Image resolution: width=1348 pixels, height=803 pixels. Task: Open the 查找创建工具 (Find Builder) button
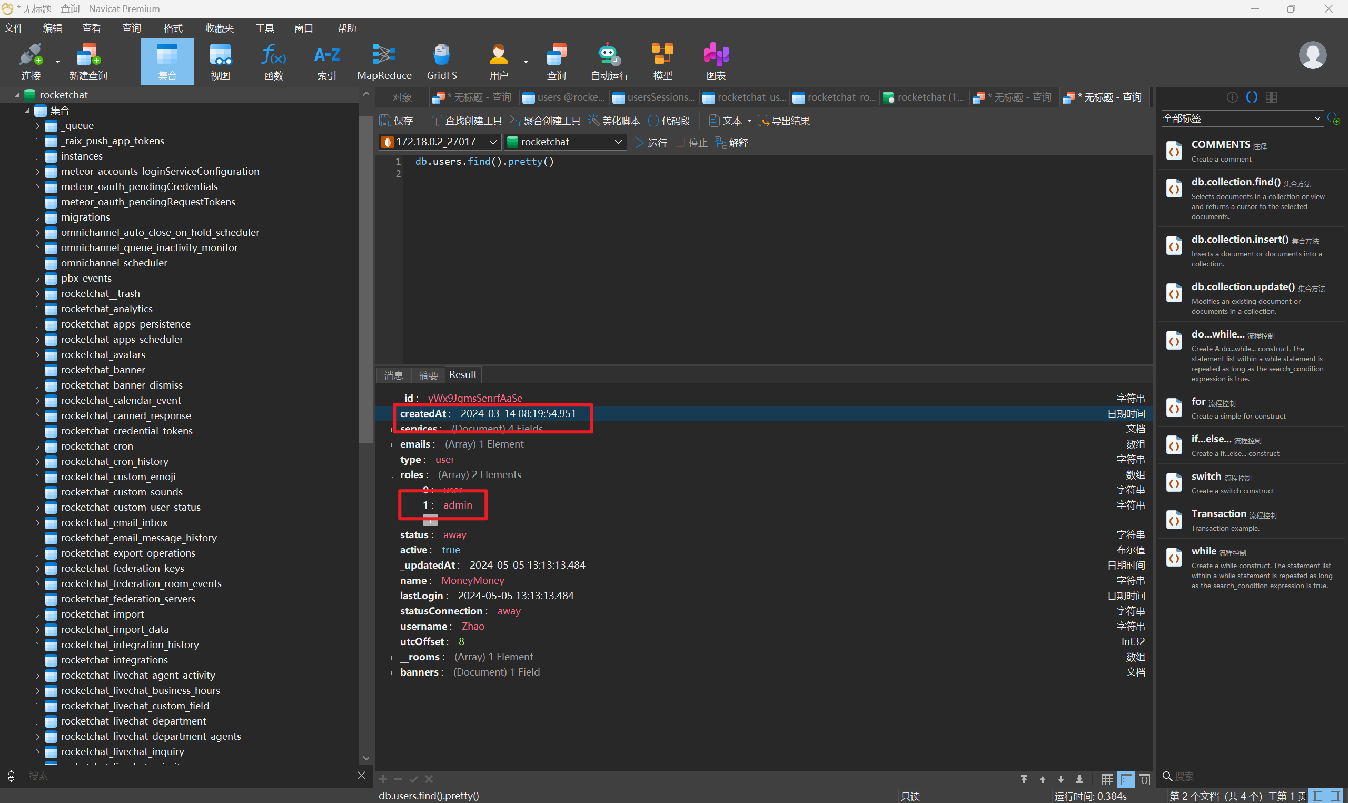[x=467, y=121]
